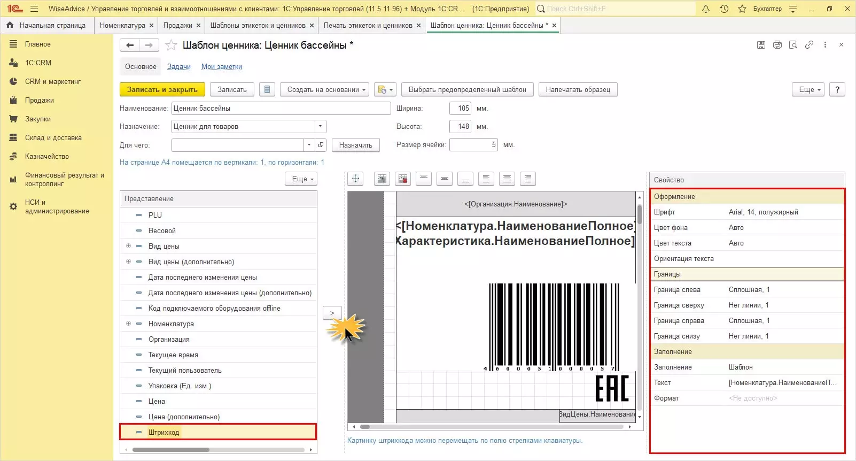
Task: Open Склад и доставка sidebar section
Action: (x=53, y=137)
